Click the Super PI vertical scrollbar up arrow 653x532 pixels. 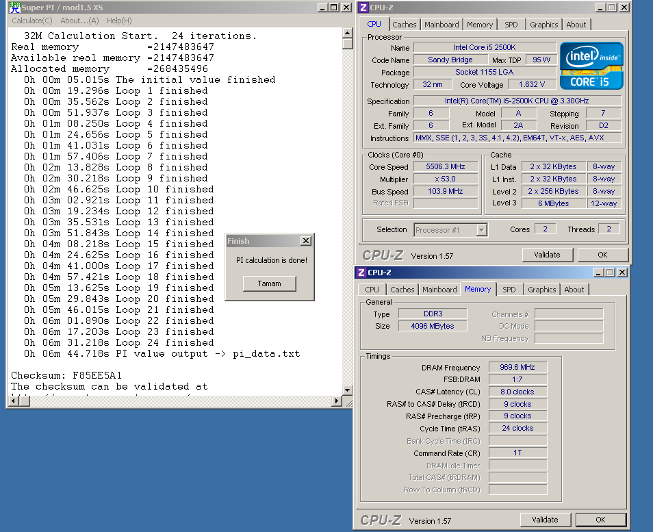click(x=347, y=33)
